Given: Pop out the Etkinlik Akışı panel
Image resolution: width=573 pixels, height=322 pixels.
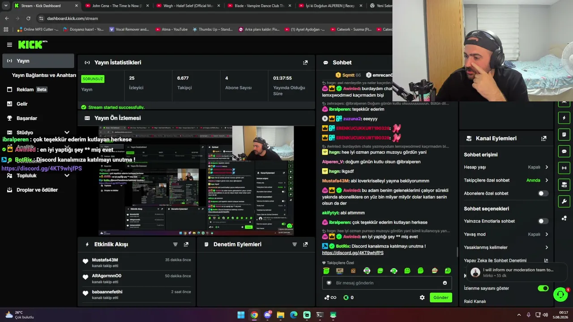Looking at the screenshot, I should coord(186,245).
